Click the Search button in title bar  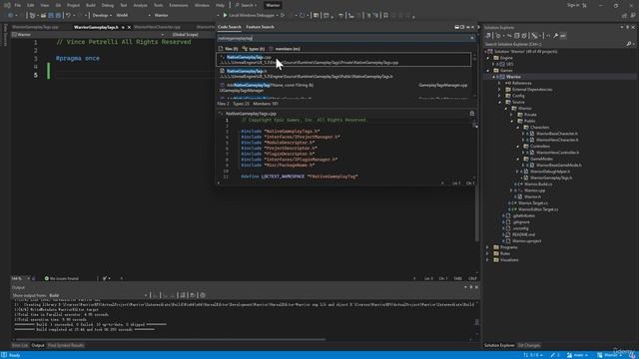[x=246, y=5]
